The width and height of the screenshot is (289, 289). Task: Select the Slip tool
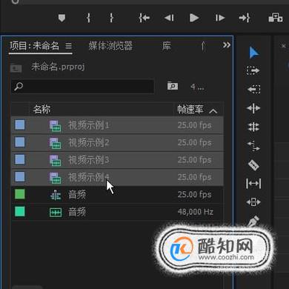click(253, 184)
